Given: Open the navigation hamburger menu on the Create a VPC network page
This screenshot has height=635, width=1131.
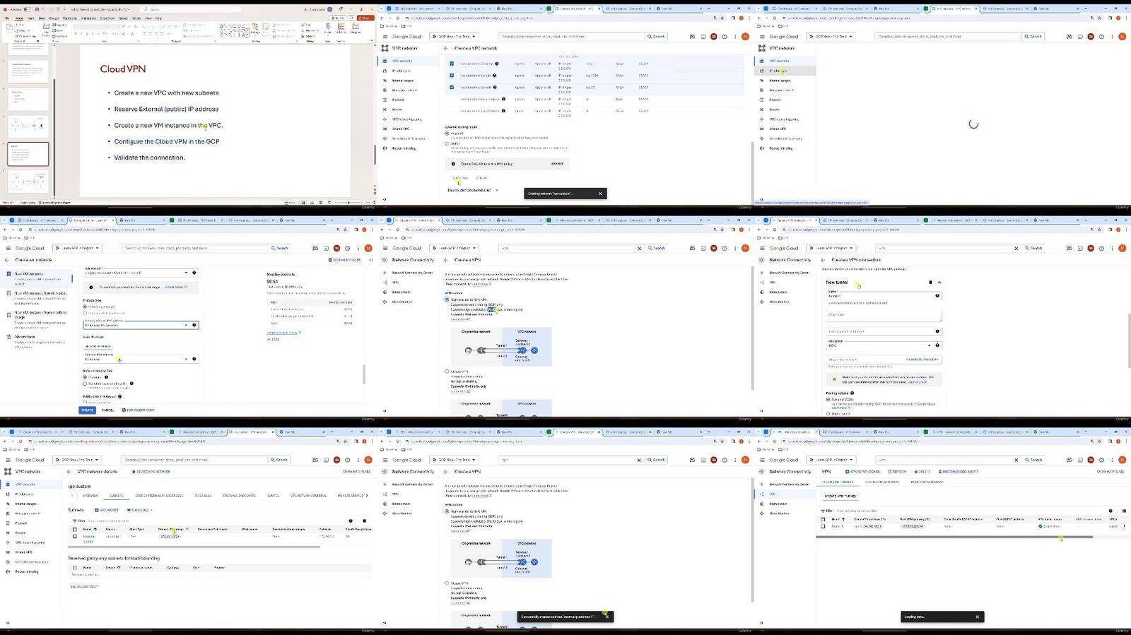Looking at the screenshot, I should click(x=385, y=36).
